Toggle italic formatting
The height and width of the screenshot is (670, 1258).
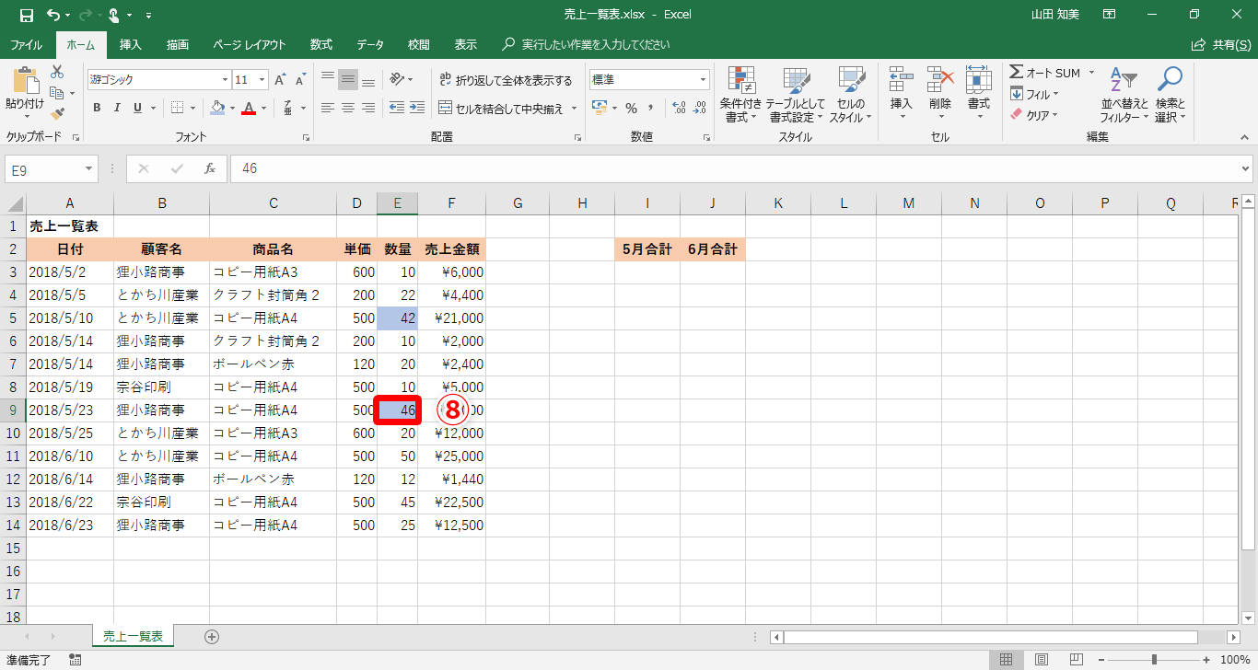(117, 108)
